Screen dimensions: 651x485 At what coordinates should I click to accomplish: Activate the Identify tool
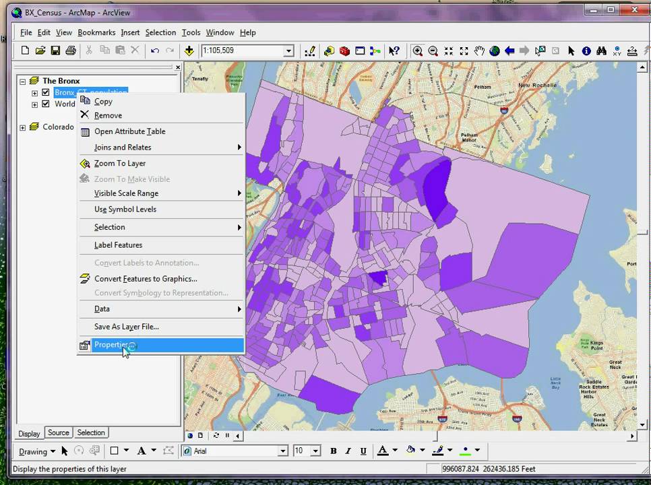coord(586,51)
